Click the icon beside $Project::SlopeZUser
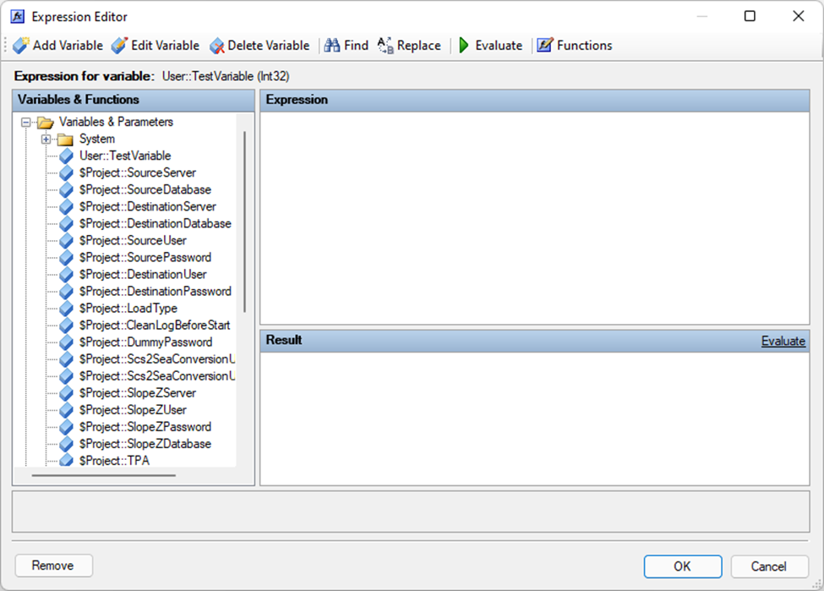The width and height of the screenshot is (824, 591). point(66,409)
